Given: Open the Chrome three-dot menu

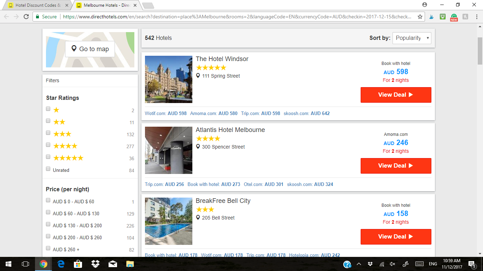Looking at the screenshot, I should click(476, 17).
